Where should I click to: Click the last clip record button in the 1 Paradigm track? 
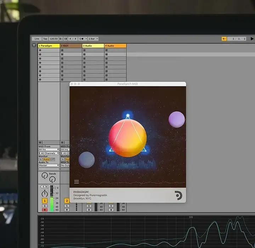click(40, 80)
